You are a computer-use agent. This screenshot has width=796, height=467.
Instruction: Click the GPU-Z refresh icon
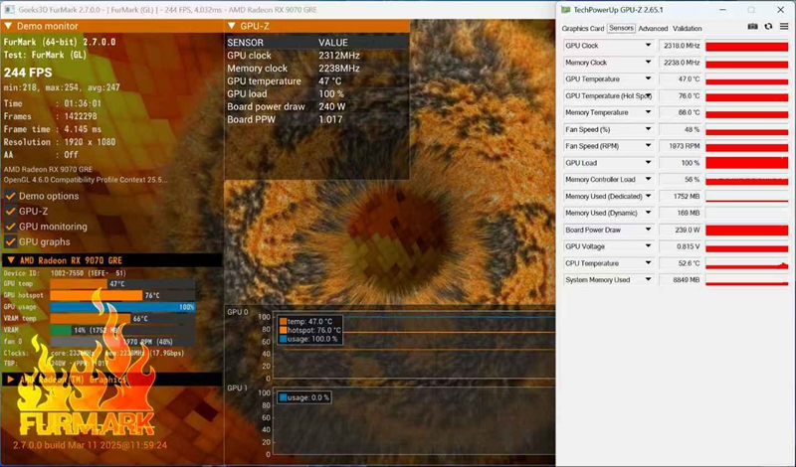coord(768,28)
